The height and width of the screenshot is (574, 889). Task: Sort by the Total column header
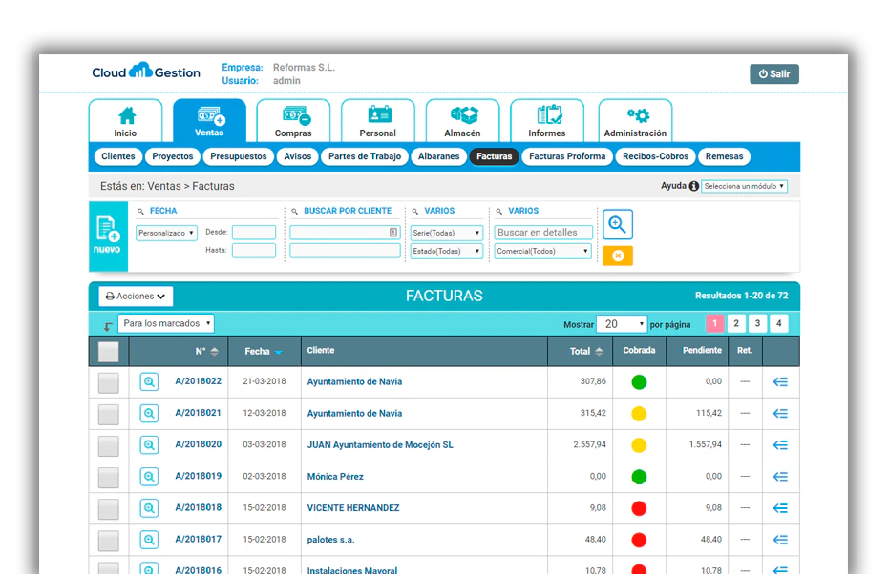pyautogui.click(x=585, y=352)
